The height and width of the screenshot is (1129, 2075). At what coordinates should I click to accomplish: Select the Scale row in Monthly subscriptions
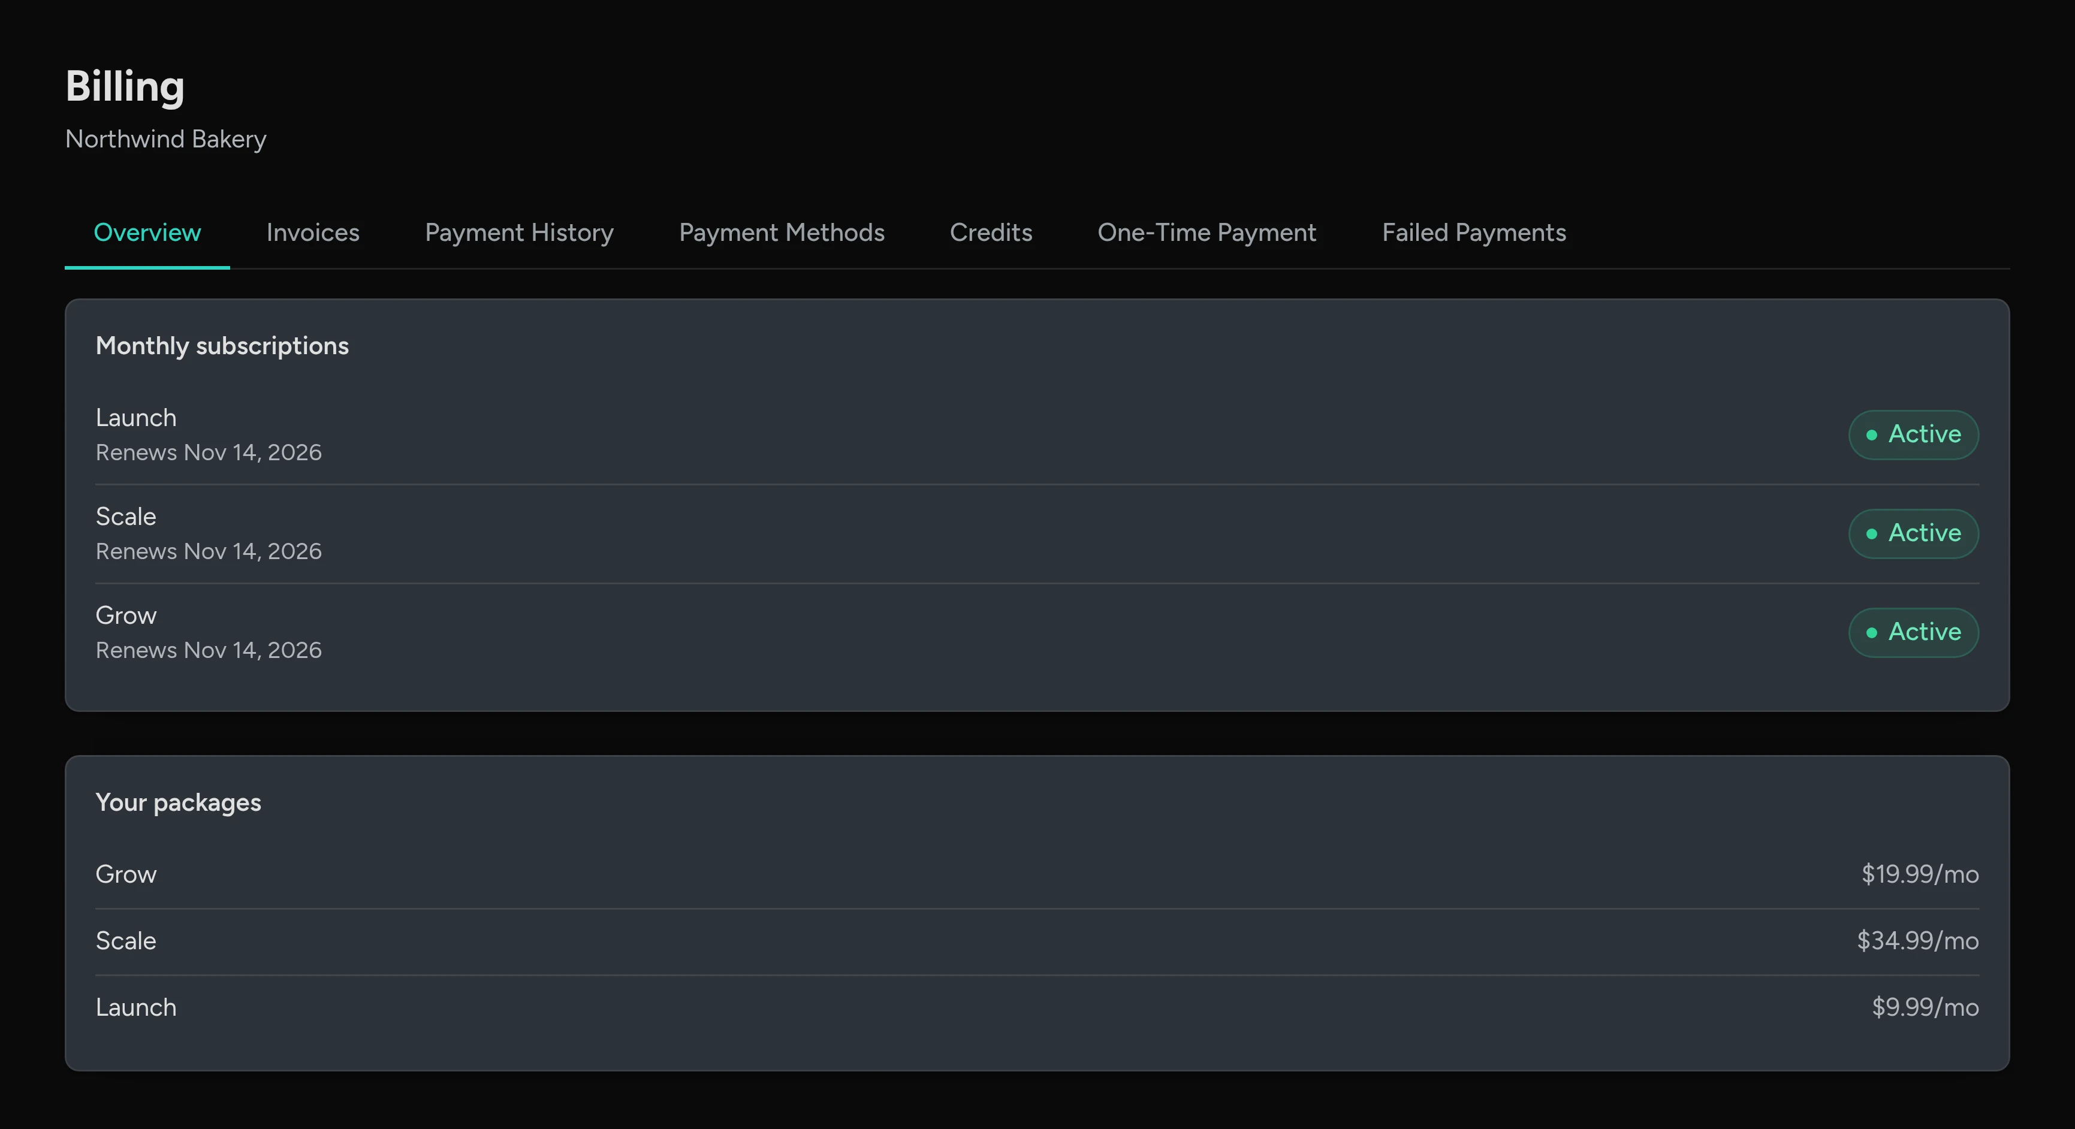click(x=1037, y=534)
